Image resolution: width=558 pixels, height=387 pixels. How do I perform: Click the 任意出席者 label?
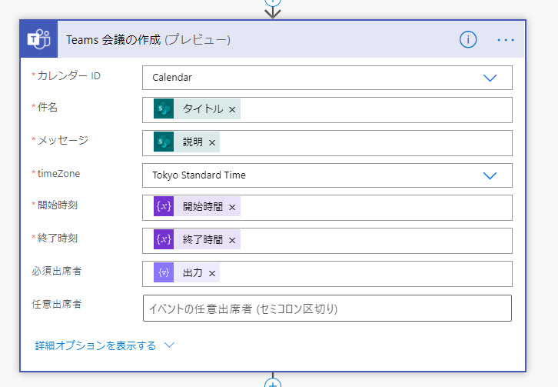click(x=57, y=305)
